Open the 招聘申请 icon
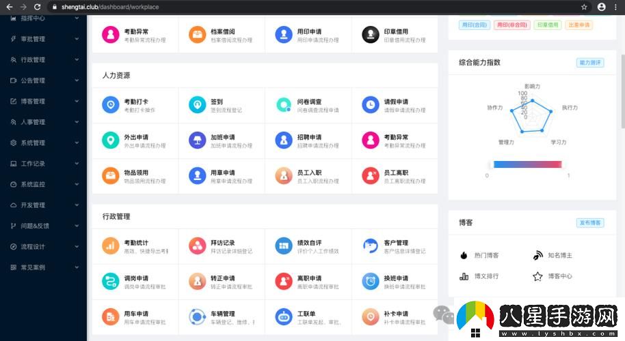The height and width of the screenshot is (341, 625). (x=284, y=140)
